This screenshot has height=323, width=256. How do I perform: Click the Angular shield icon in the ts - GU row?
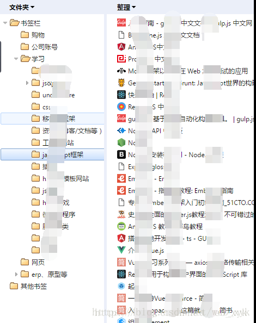(x=121, y=238)
